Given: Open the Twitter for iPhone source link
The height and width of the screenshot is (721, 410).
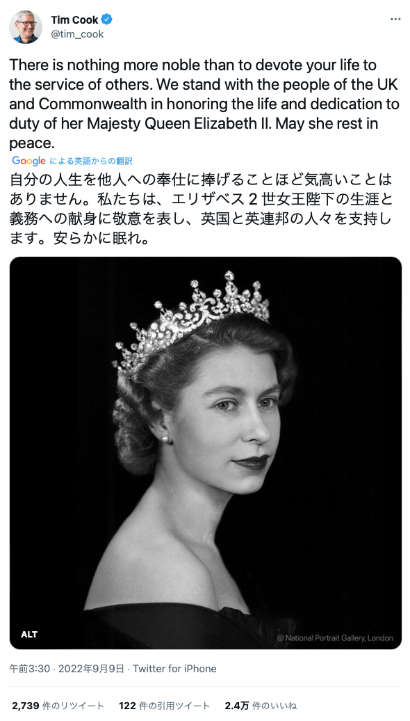Looking at the screenshot, I should coord(174,669).
